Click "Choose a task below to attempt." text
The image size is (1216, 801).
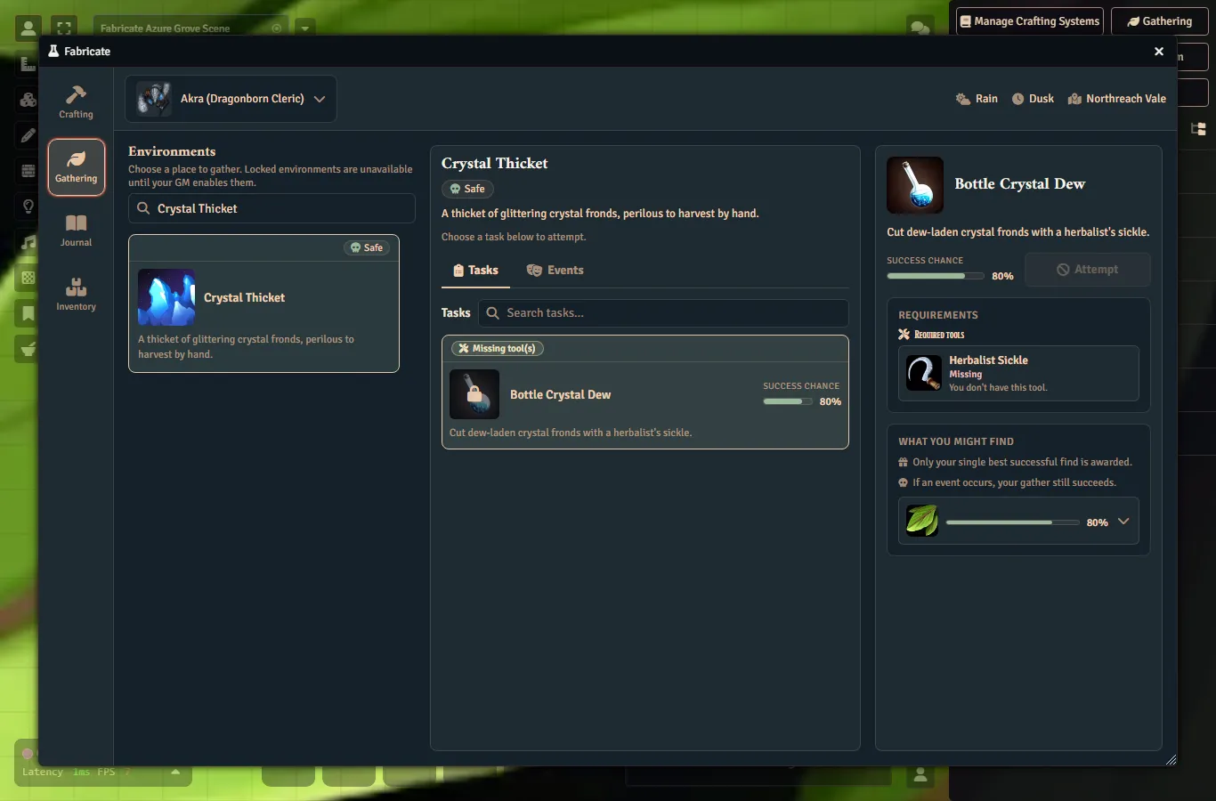pos(514,237)
